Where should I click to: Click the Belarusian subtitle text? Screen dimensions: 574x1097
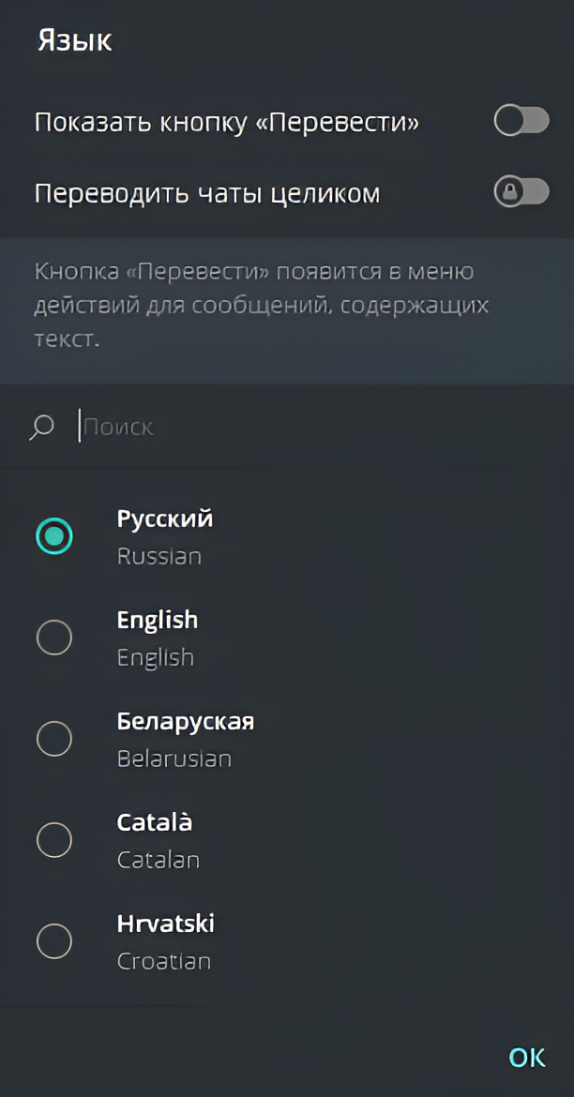(174, 759)
